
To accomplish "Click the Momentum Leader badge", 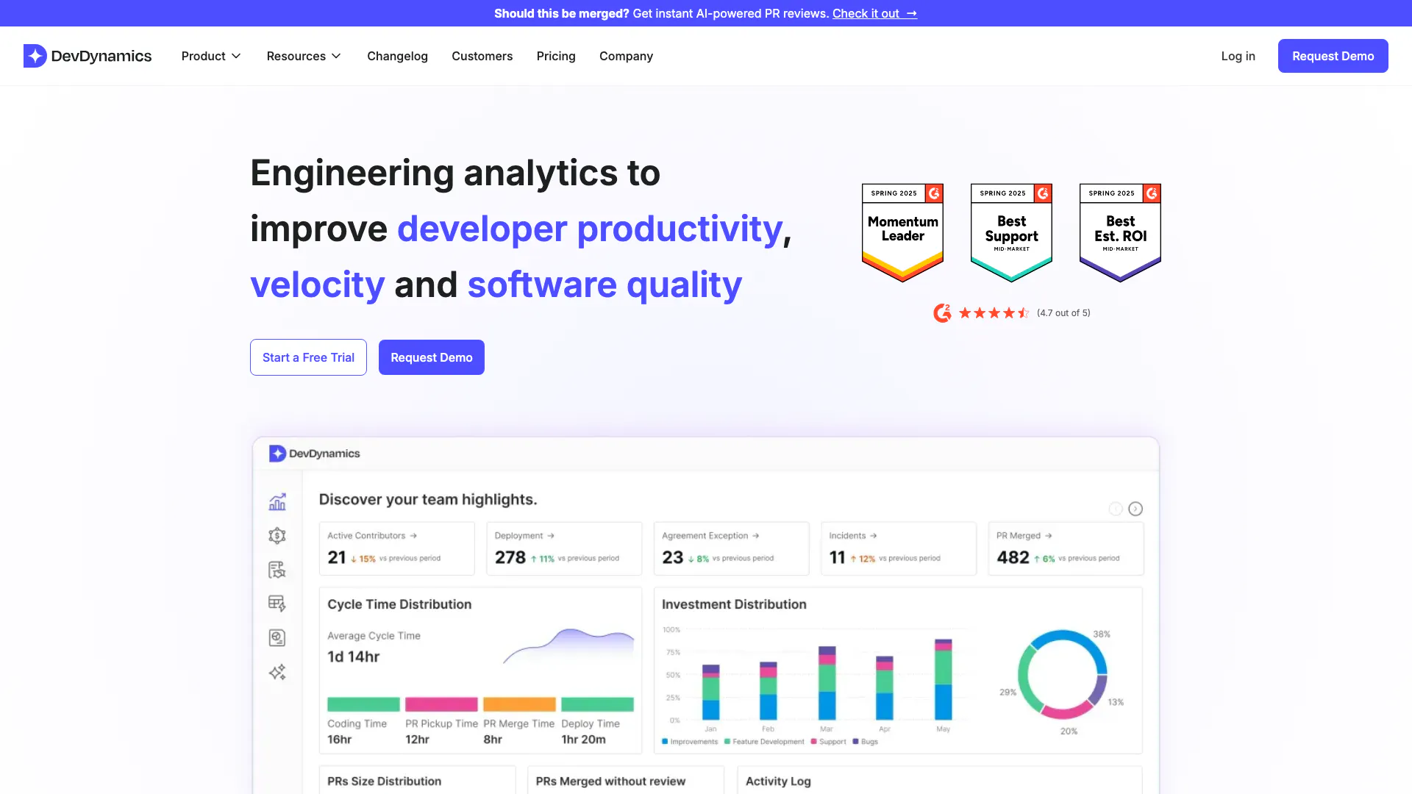I will tap(902, 232).
